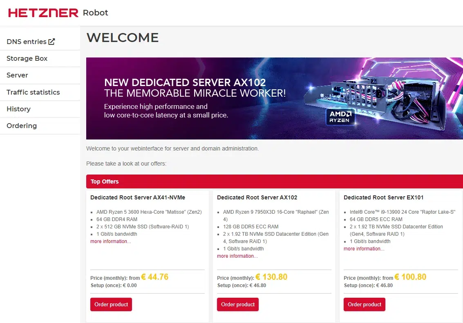This screenshot has width=463, height=323.
Task: Open the Server menu item
Action: pos(17,75)
